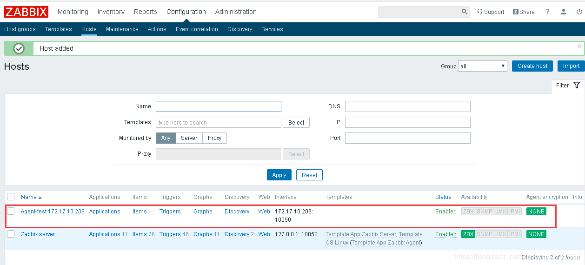Open host Agent-test 172.17.10.209
Screen dimensions: 585x265
(53, 212)
